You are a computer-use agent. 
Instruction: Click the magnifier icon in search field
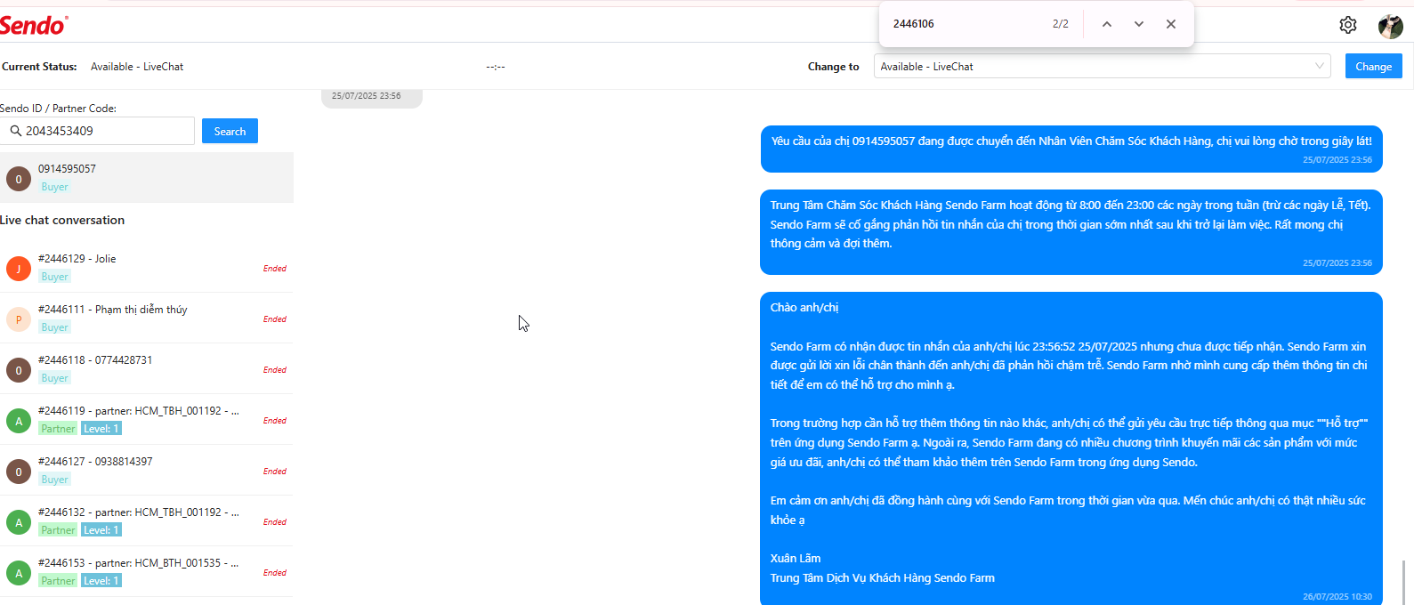[16, 131]
